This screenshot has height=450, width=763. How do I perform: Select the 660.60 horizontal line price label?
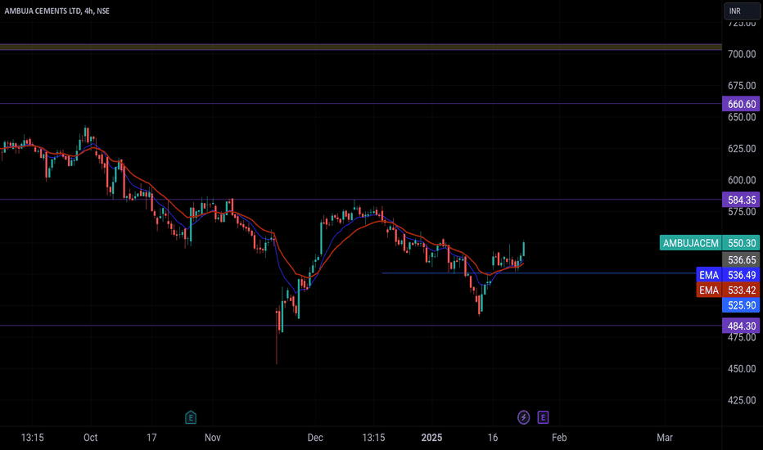pos(741,104)
